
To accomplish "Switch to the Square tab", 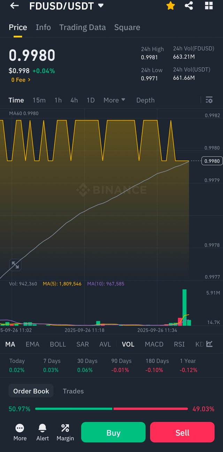I will [x=127, y=27].
